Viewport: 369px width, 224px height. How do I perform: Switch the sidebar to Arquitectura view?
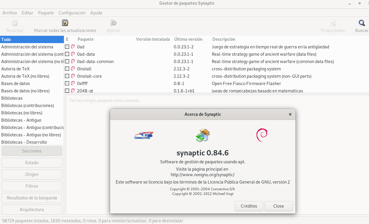coord(32,210)
